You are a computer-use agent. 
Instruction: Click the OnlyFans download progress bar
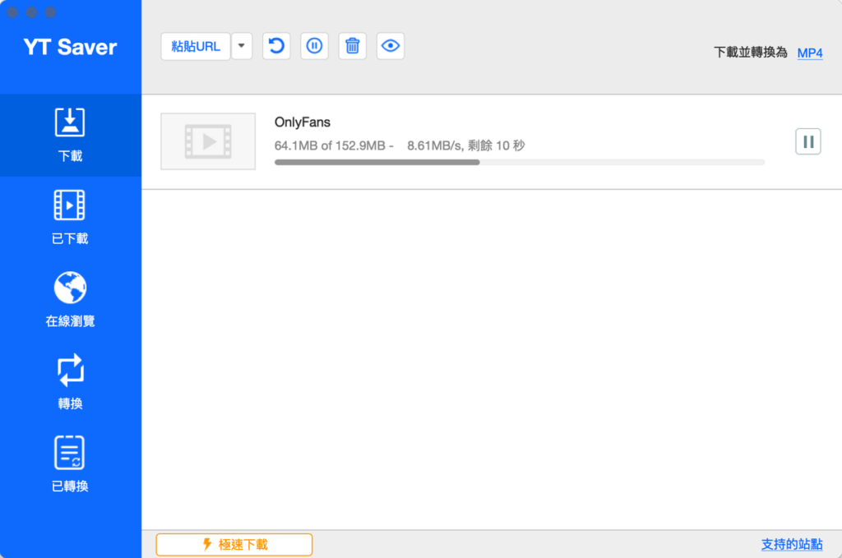click(x=520, y=162)
